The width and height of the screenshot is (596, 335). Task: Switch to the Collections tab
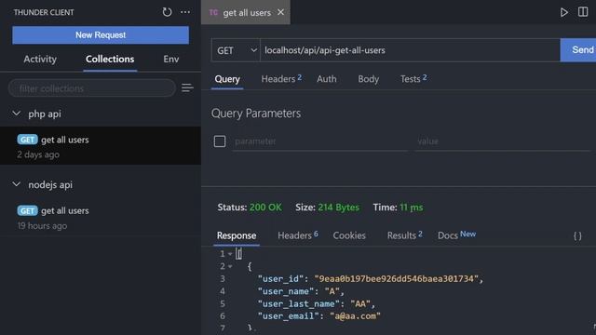point(110,60)
